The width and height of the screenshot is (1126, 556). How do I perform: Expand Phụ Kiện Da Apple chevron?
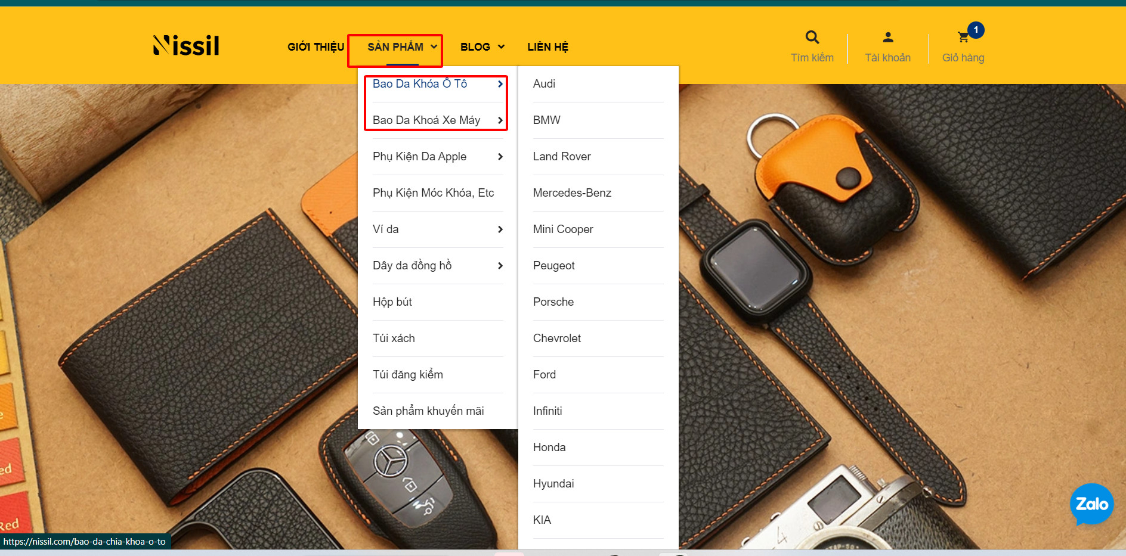(500, 157)
